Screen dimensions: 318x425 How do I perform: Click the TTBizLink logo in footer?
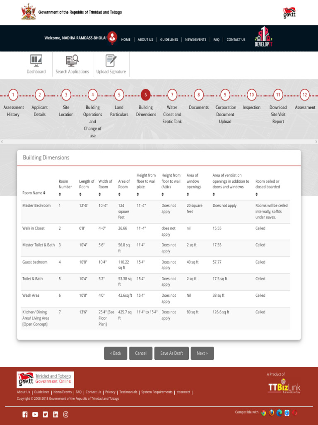pyautogui.click(x=284, y=387)
